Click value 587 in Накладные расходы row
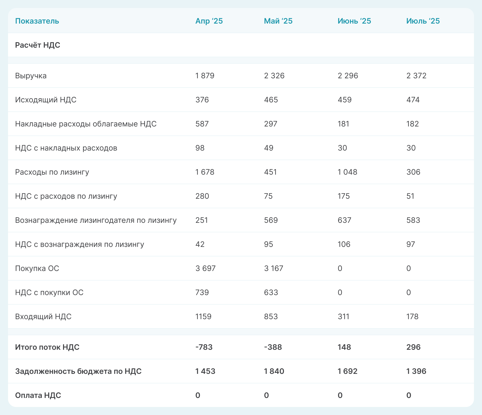The width and height of the screenshot is (482, 415). 202,124
